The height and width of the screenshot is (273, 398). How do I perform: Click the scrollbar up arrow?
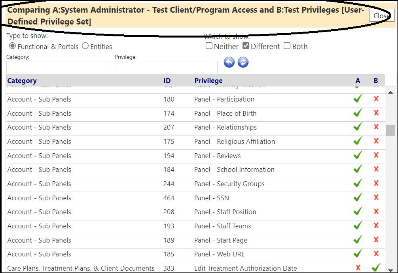pyautogui.click(x=390, y=92)
